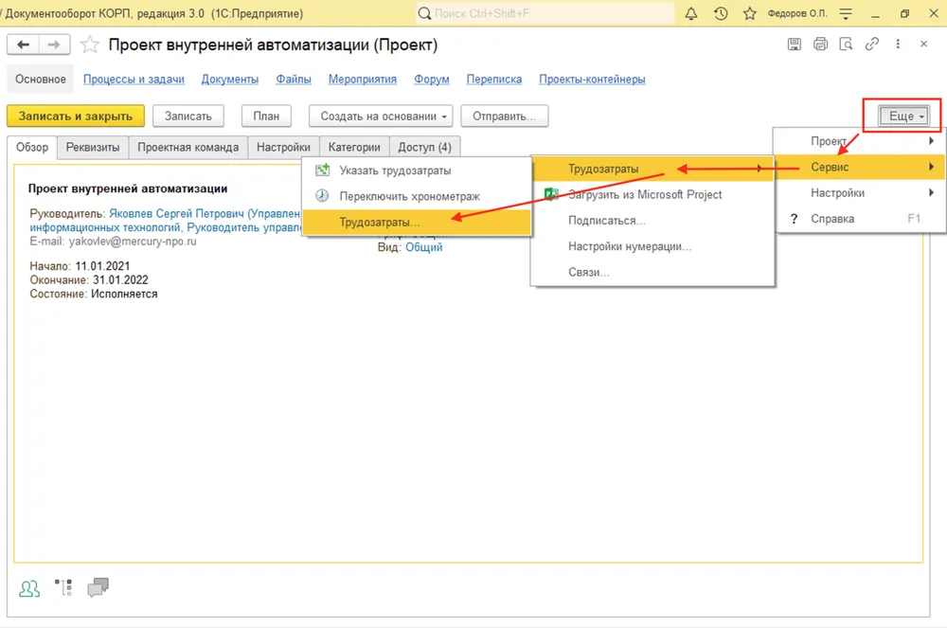Open the discussion bubbles icon

pyautogui.click(x=98, y=587)
